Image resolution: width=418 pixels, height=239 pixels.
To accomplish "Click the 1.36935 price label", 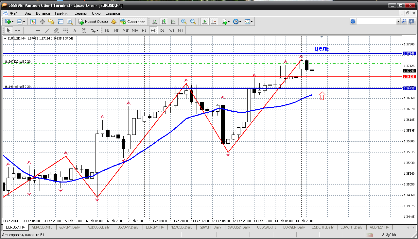I will [409, 77].
